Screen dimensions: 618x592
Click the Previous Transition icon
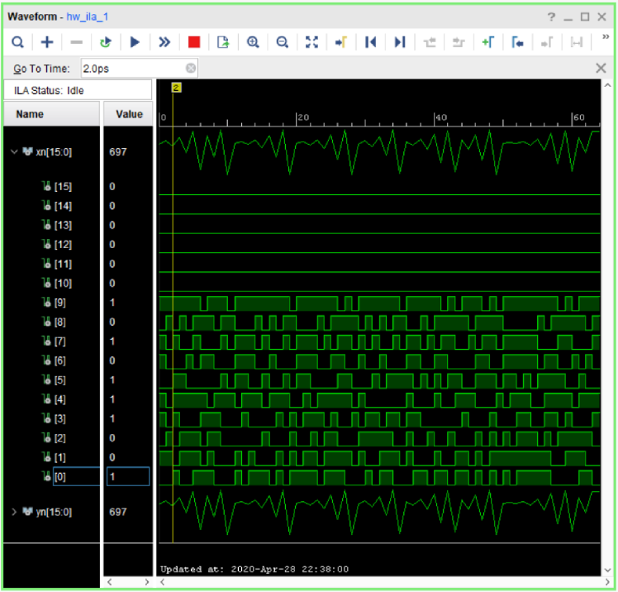tap(430, 42)
